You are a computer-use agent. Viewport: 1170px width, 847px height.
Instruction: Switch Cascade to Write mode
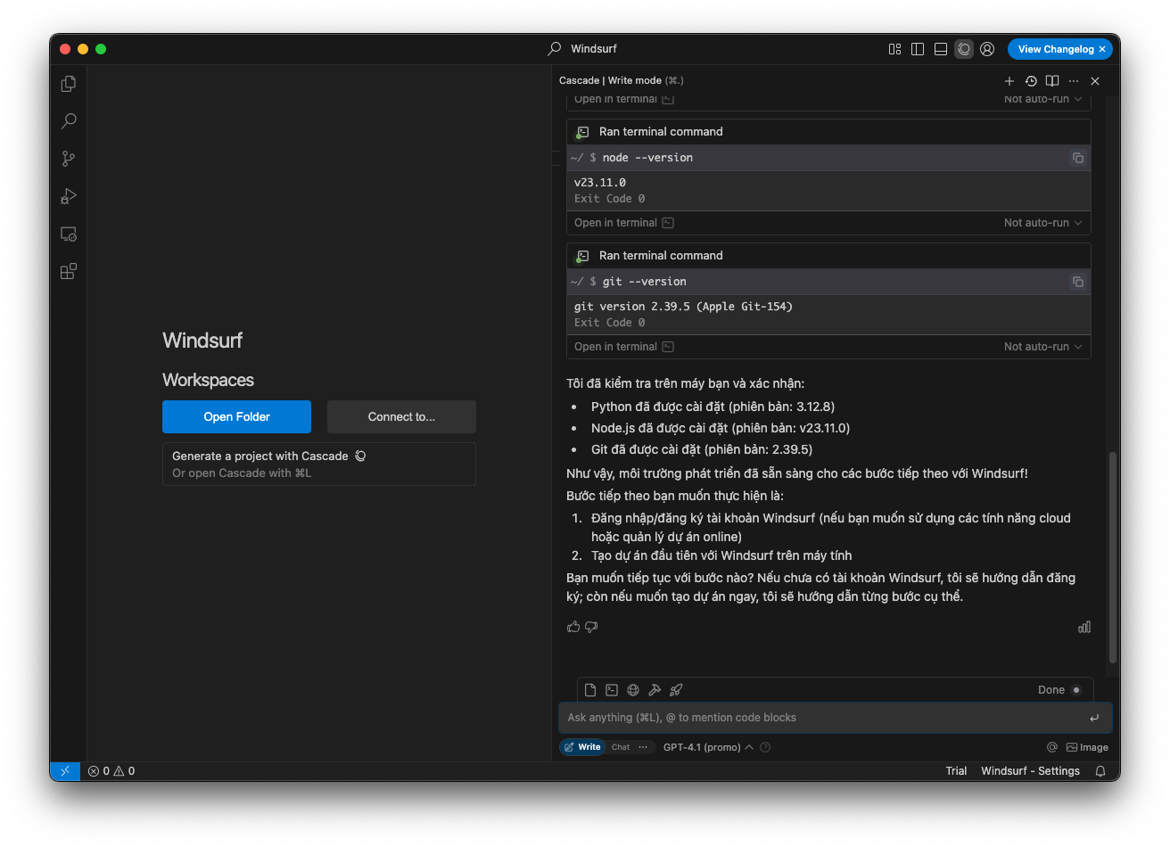582,747
